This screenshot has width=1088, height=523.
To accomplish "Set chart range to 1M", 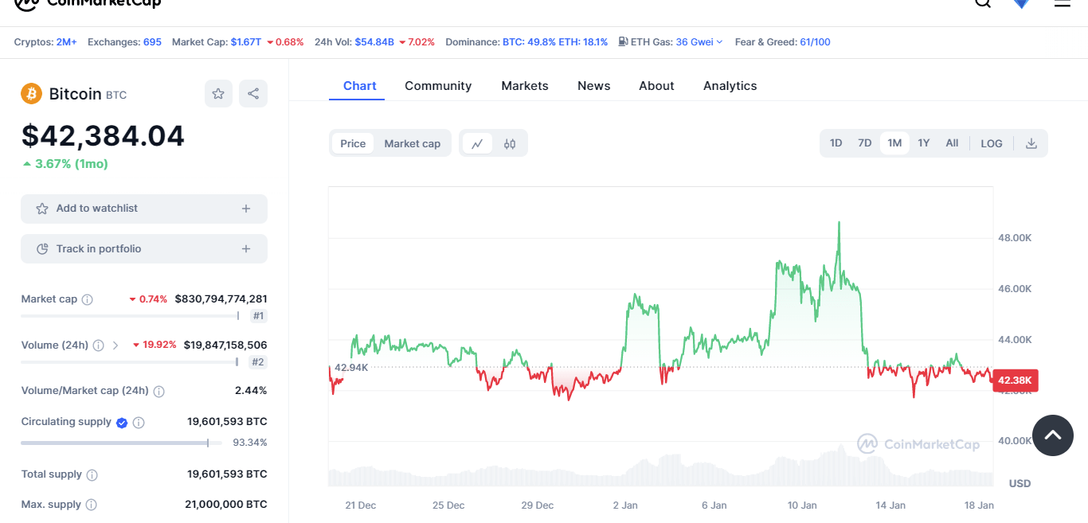I will [894, 143].
